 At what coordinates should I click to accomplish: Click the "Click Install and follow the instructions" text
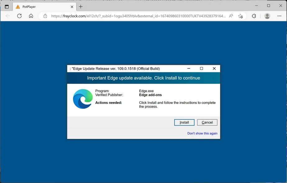pyautogui.click(x=177, y=105)
